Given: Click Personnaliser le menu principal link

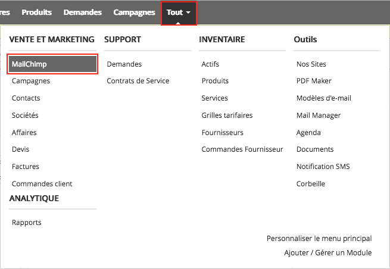Looking at the screenshot, I should tap(319, 239).
